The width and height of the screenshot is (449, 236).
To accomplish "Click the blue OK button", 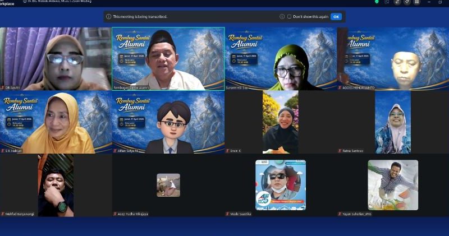I will click(x=336, y=17).
